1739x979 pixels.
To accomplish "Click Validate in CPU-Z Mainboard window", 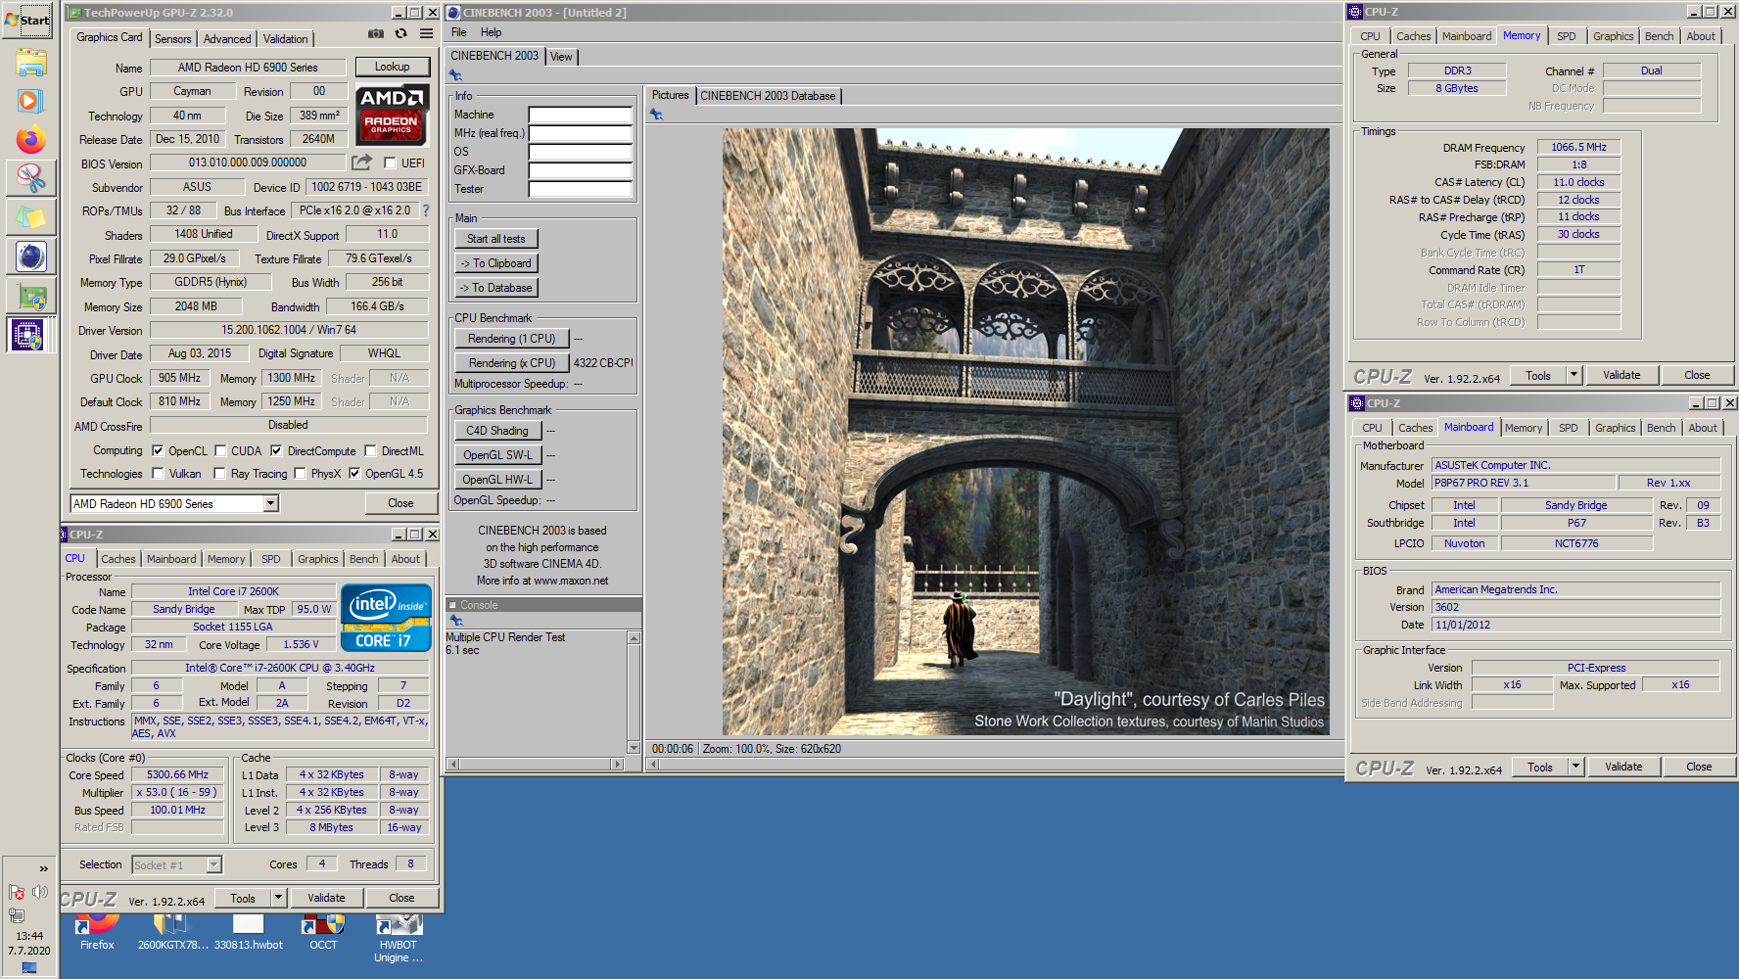I will (1623, 767).
